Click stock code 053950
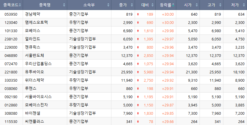Screen dimensions: 247x125 coord(11,14)
